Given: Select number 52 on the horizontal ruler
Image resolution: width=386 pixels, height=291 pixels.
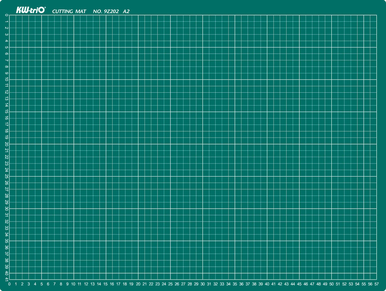Looking at the screenshot, I should coord(345,284).
